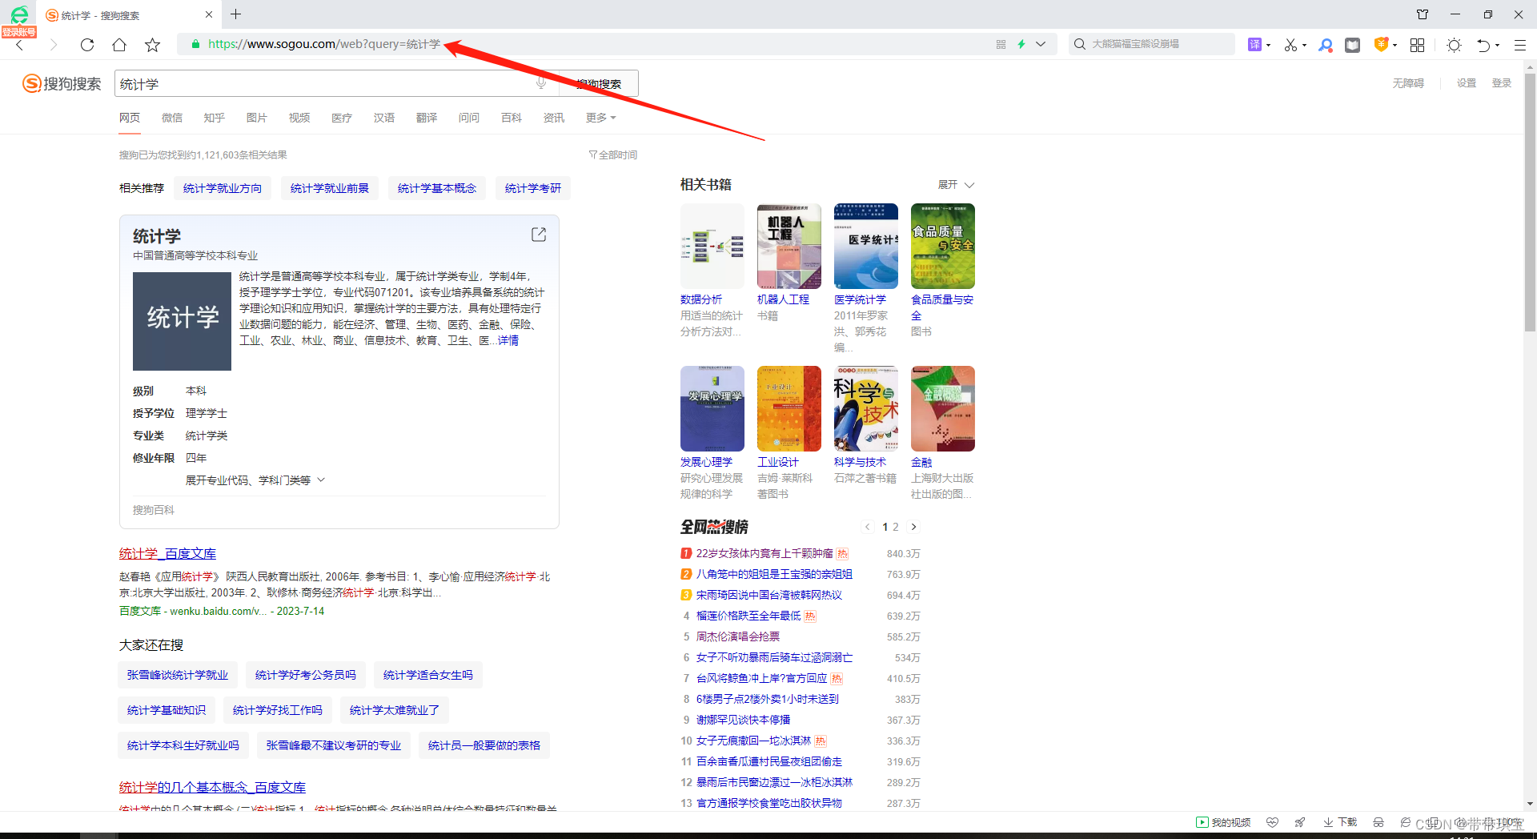
Task: Click the restore recently closed pages icon
Action: pyautogui.click(x=1483, y=45)
